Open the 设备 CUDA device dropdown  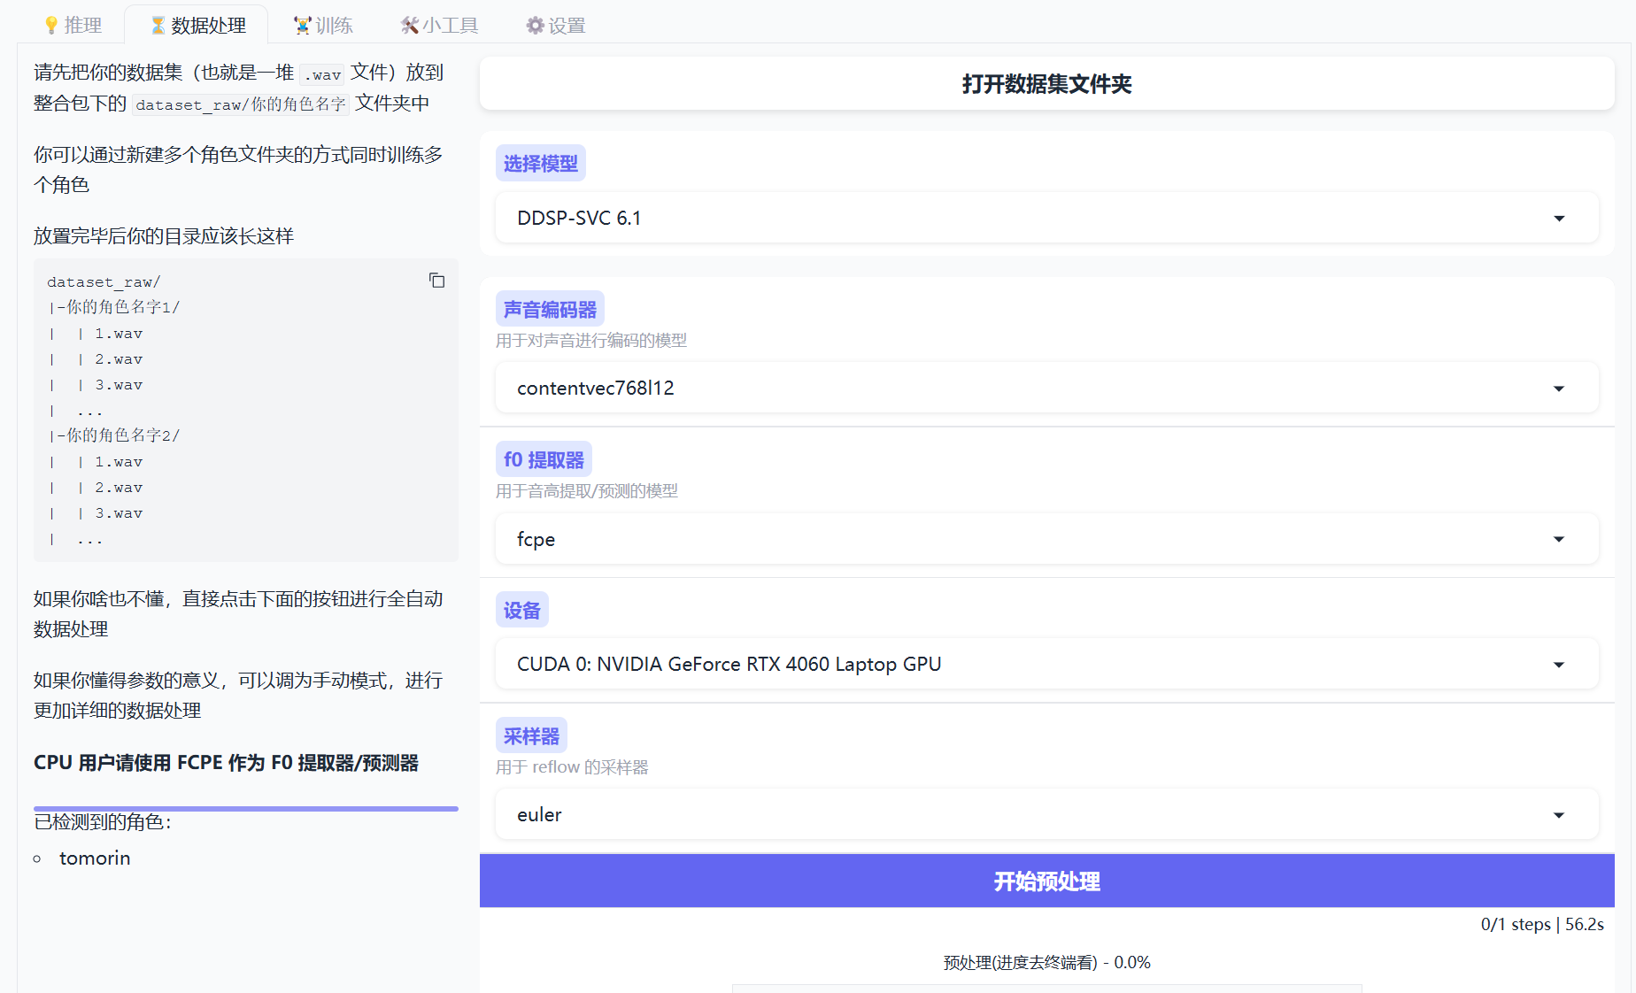click(1559, 665)
